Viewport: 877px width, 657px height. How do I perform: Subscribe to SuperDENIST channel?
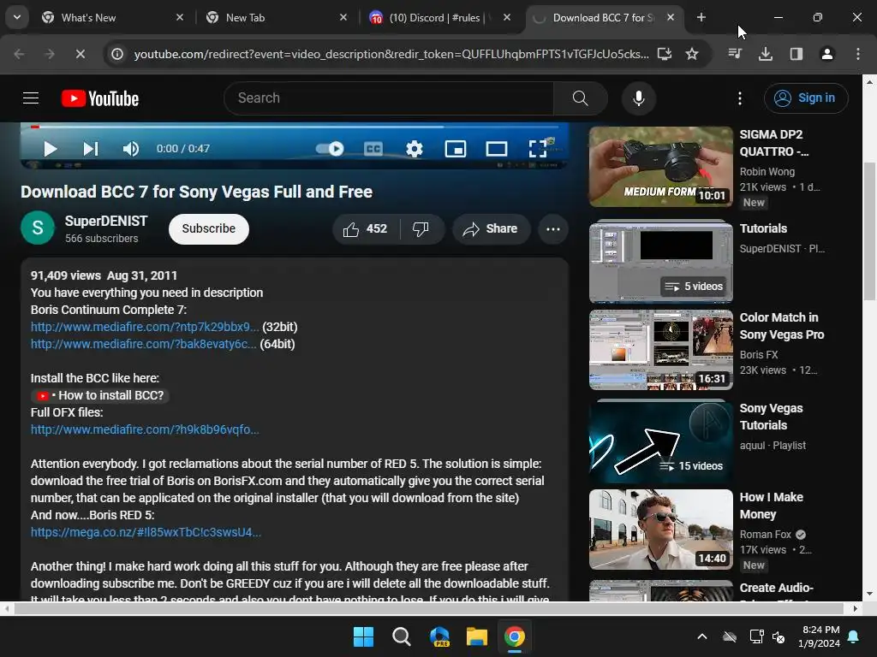point(209,229)
